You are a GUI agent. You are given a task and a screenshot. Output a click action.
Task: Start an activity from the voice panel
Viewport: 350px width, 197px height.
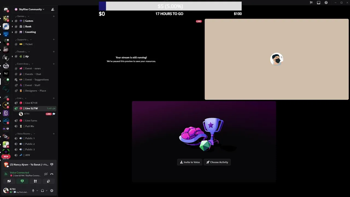tap(35, 181)
